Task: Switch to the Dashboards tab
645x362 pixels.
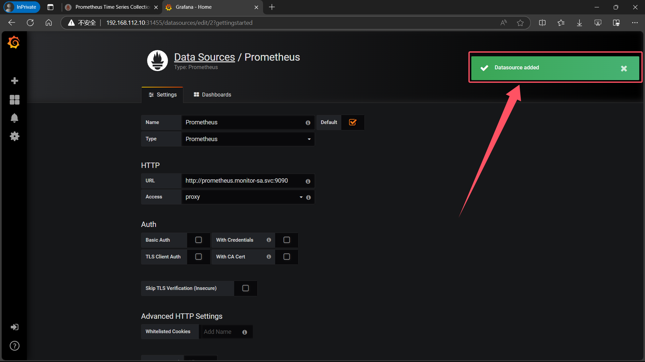Action: [212, 95]
